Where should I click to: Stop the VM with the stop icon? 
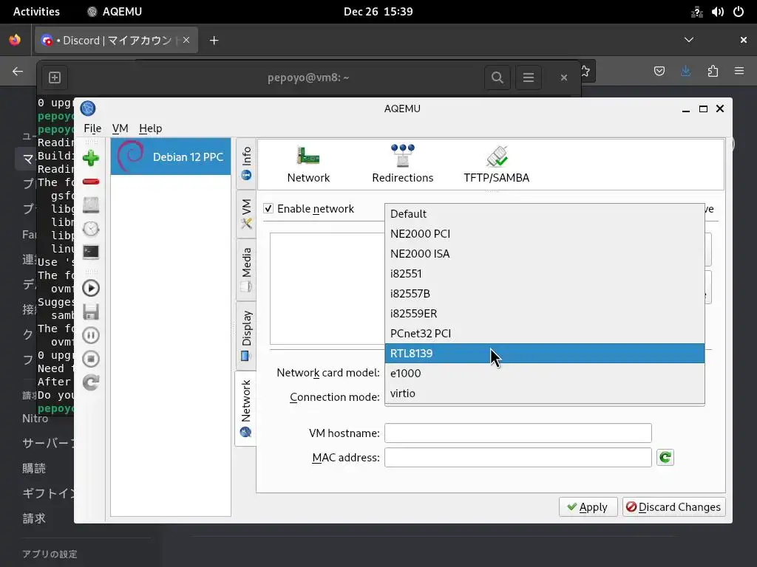pyautogui.click(x=91, y=359)
